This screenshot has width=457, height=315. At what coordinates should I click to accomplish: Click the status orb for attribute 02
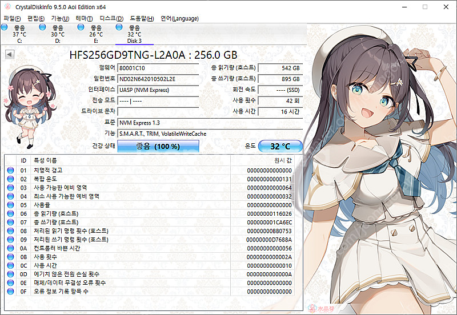click(10, 179)
